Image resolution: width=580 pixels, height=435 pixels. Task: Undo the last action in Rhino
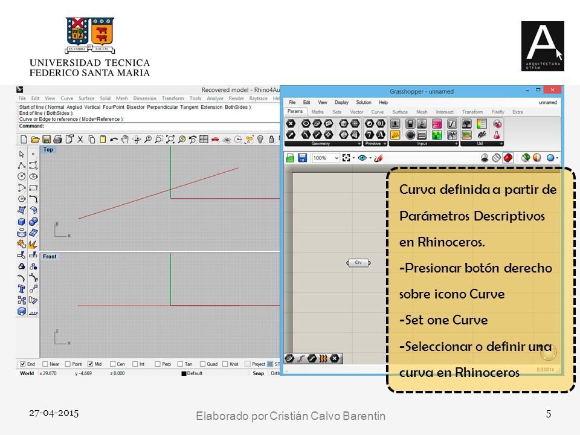click(114, 140)
